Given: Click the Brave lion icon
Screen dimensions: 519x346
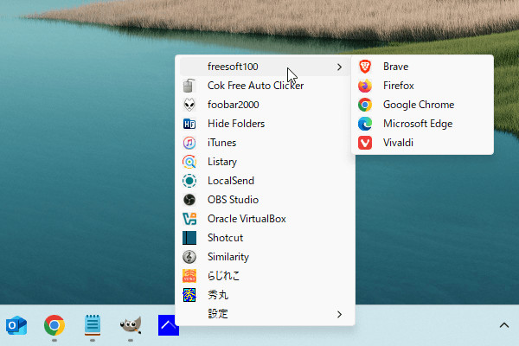Looking at the screenshot, I should (x=365, y=67).
